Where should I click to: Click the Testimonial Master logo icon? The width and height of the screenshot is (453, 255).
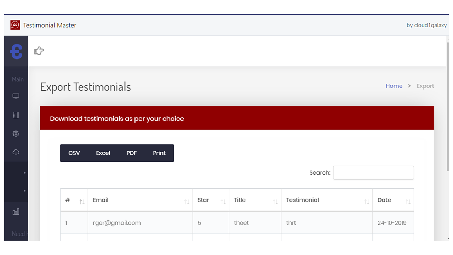pos(15,25)
